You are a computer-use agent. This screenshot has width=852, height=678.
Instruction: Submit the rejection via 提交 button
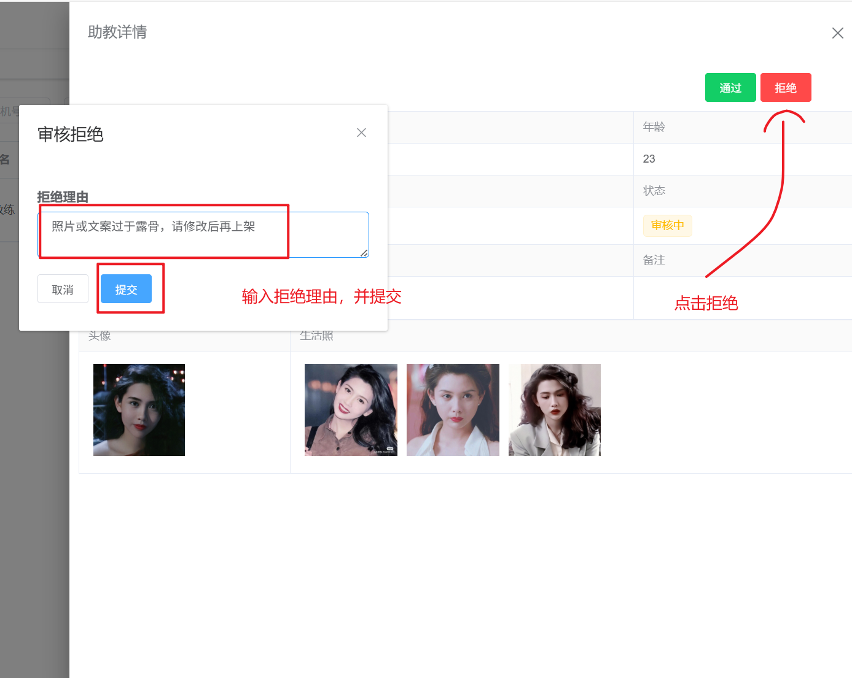(x=126, y=289)
